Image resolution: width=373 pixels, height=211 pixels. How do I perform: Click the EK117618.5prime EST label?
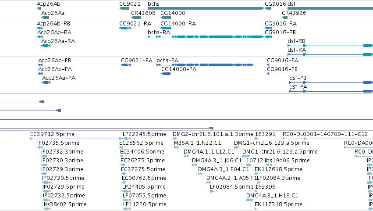(x=279, y=169)
